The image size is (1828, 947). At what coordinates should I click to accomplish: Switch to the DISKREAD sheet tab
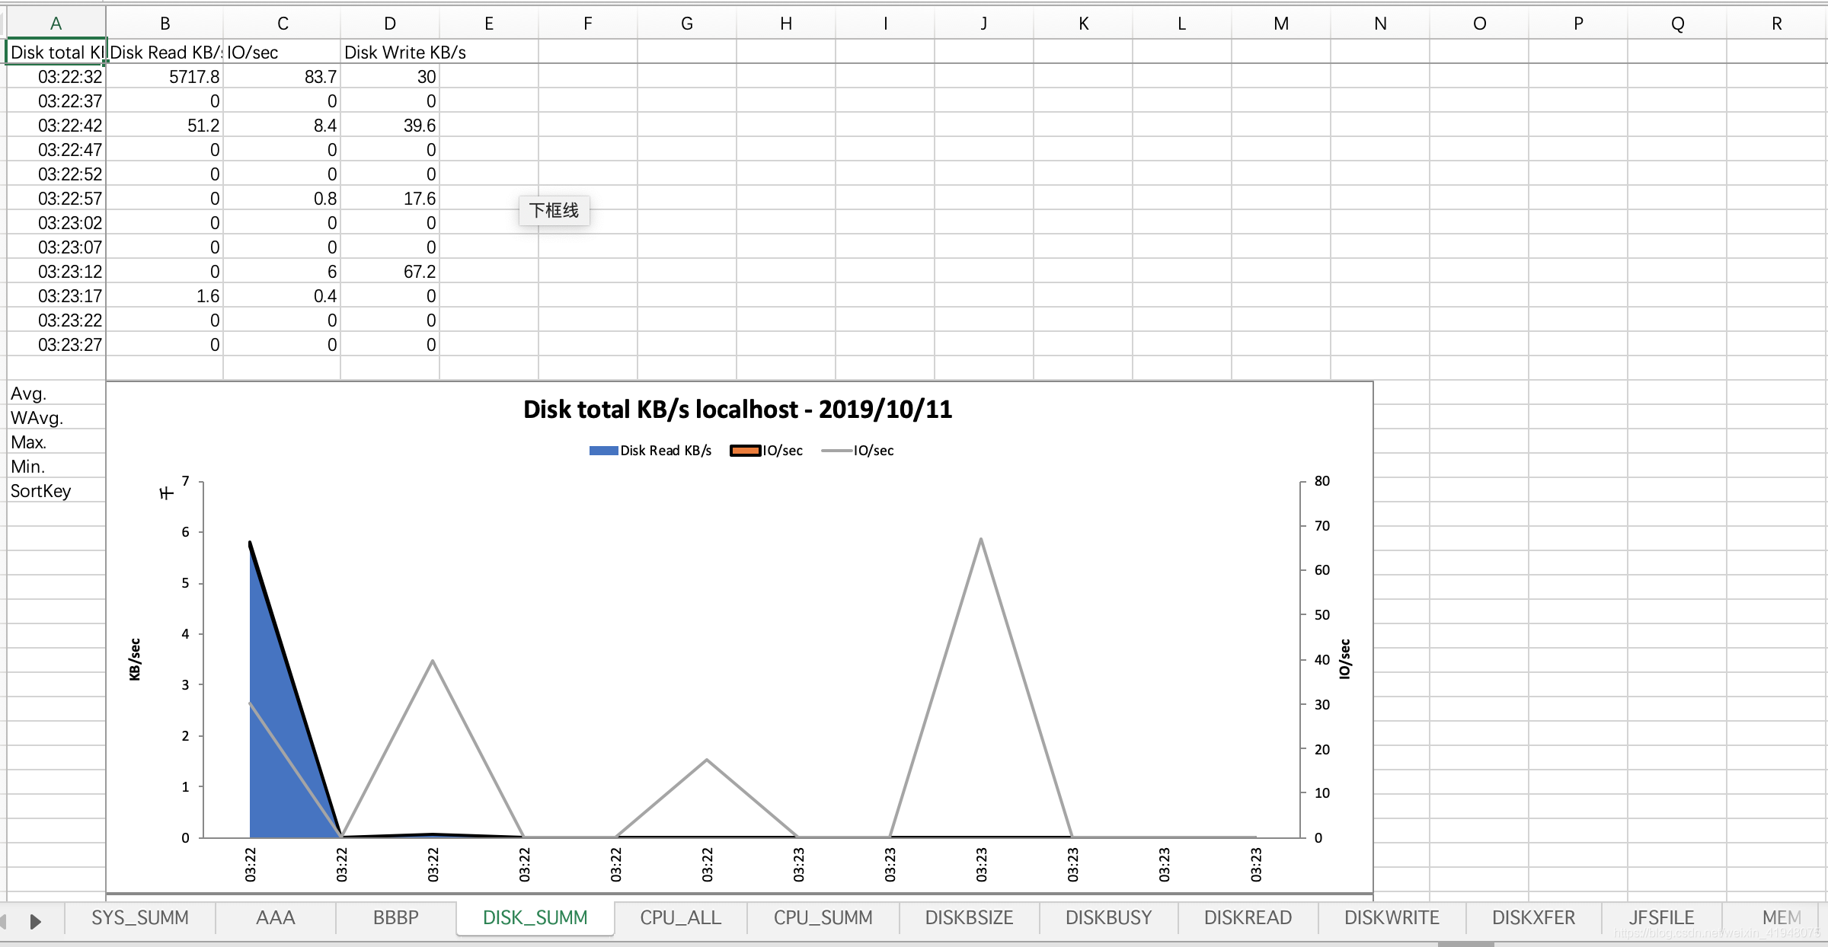pos(1248,917)
